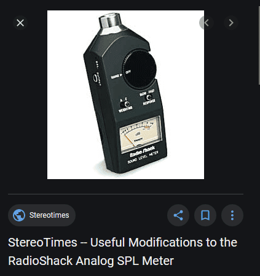Viewport: 260px width, 276px height.
Task: Click the vertical scrollbar on the right edge
Action: 259,45
